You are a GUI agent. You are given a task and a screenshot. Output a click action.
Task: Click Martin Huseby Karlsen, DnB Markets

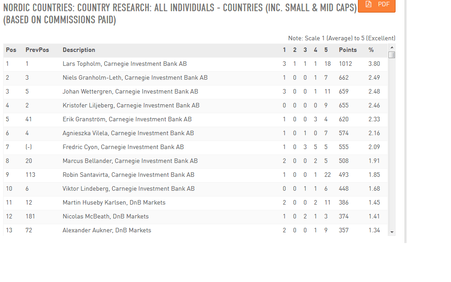point(114,203)
